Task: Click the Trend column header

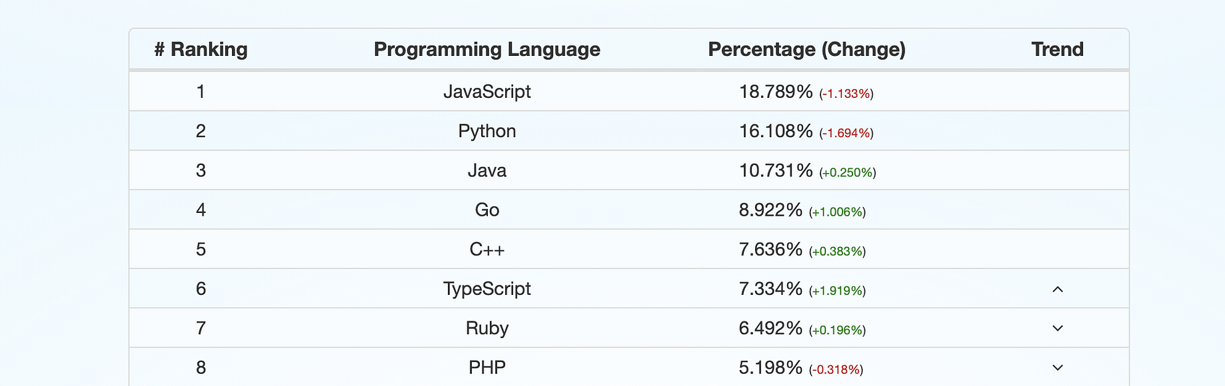Action: 1057,49
